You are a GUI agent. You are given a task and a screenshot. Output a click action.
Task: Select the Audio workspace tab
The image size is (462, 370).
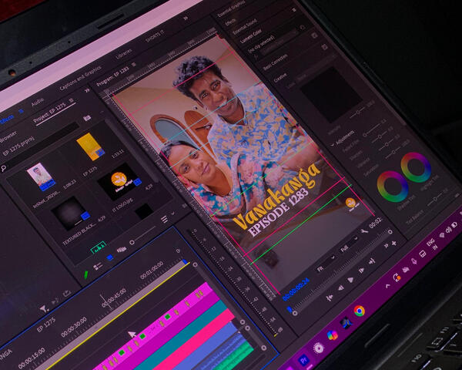click(x=38, y=103)
